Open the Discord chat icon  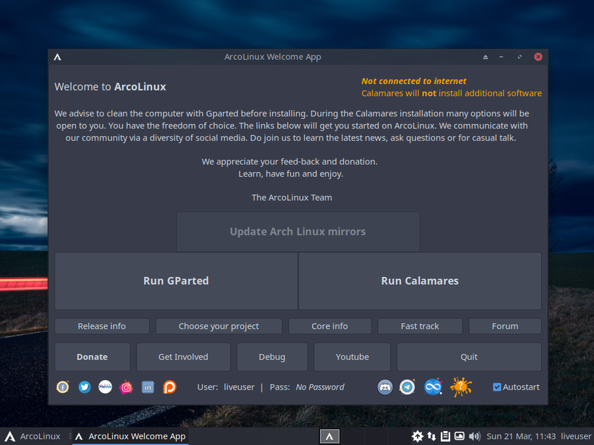[385, 387]
